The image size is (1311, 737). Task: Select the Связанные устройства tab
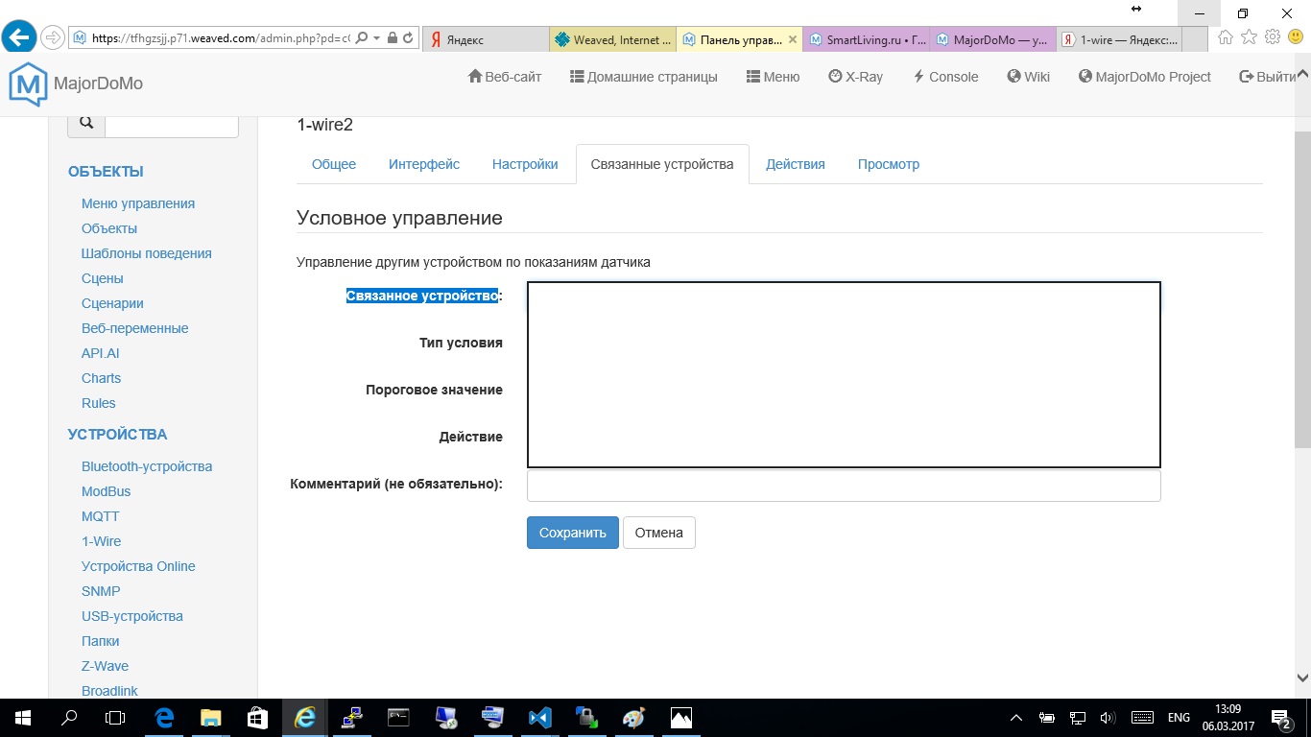[x=662, y=164]
